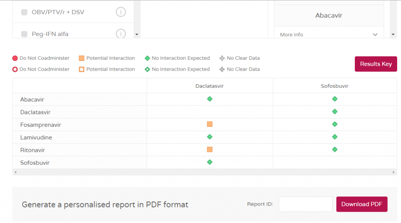Open the Results Key
Image resolution: width=401 pixels, height=223 pixels.
376,64
